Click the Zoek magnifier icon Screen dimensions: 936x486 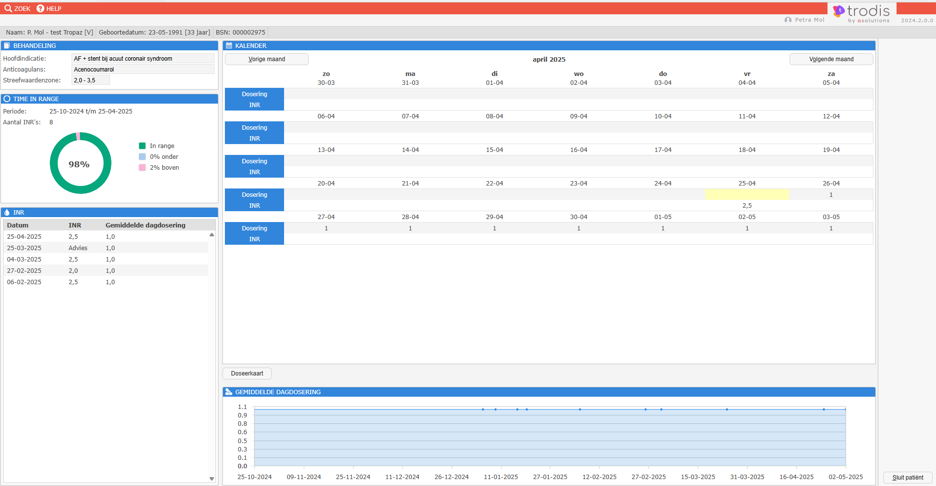point(8,8)
